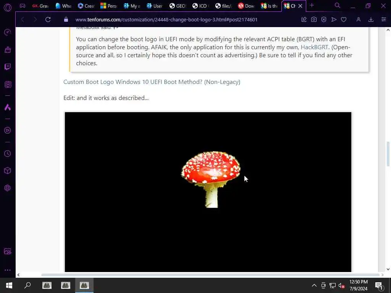Open the muted volume icon in tray
391x293 pixels.
tap(341, 285)
